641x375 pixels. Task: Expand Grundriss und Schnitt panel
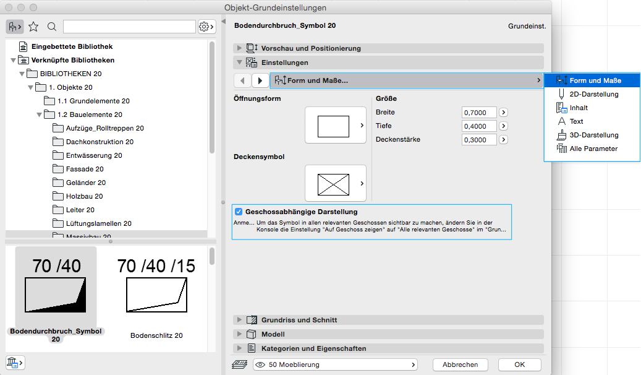point(239,320)
